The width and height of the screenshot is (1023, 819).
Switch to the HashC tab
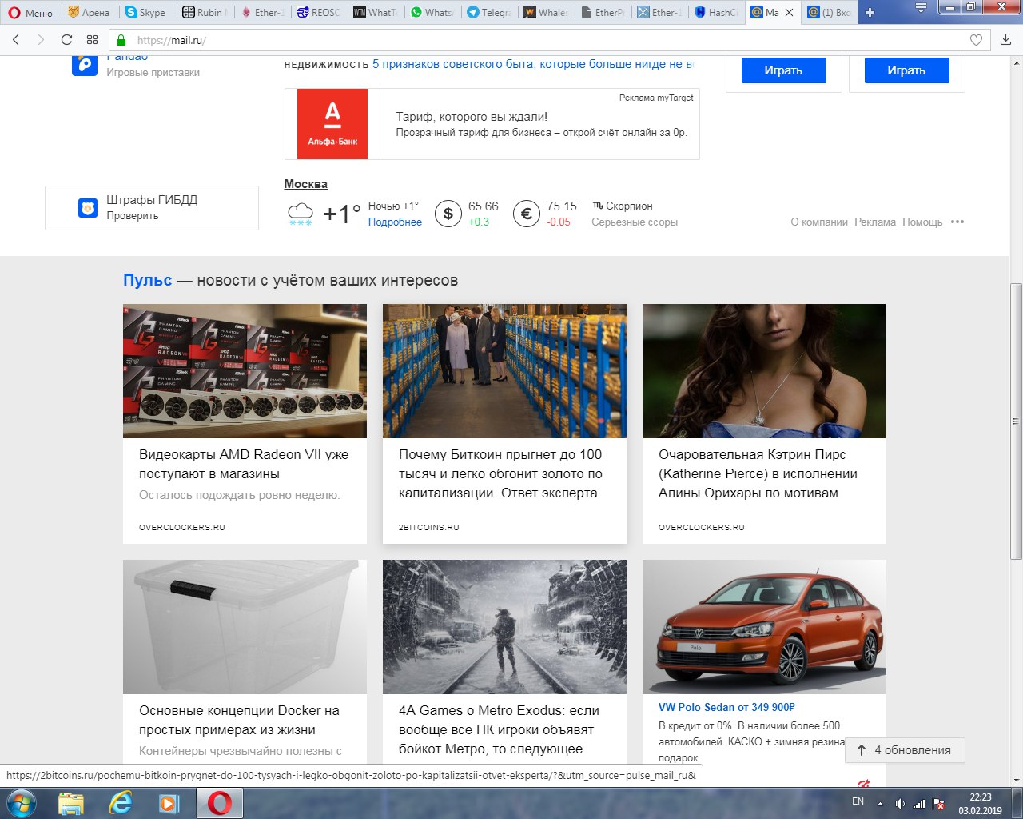[717, 12]
